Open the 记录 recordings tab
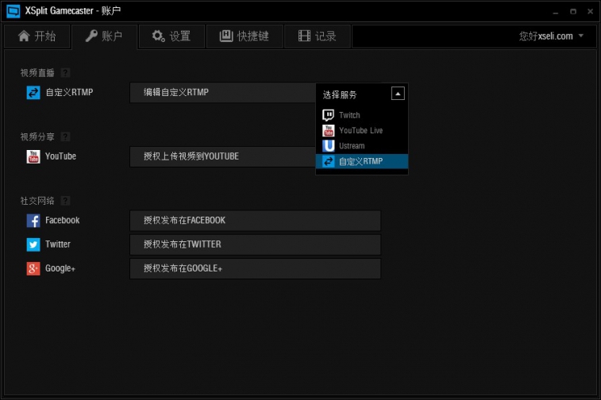This screenshot has width=601, height=400. (318, 37)
